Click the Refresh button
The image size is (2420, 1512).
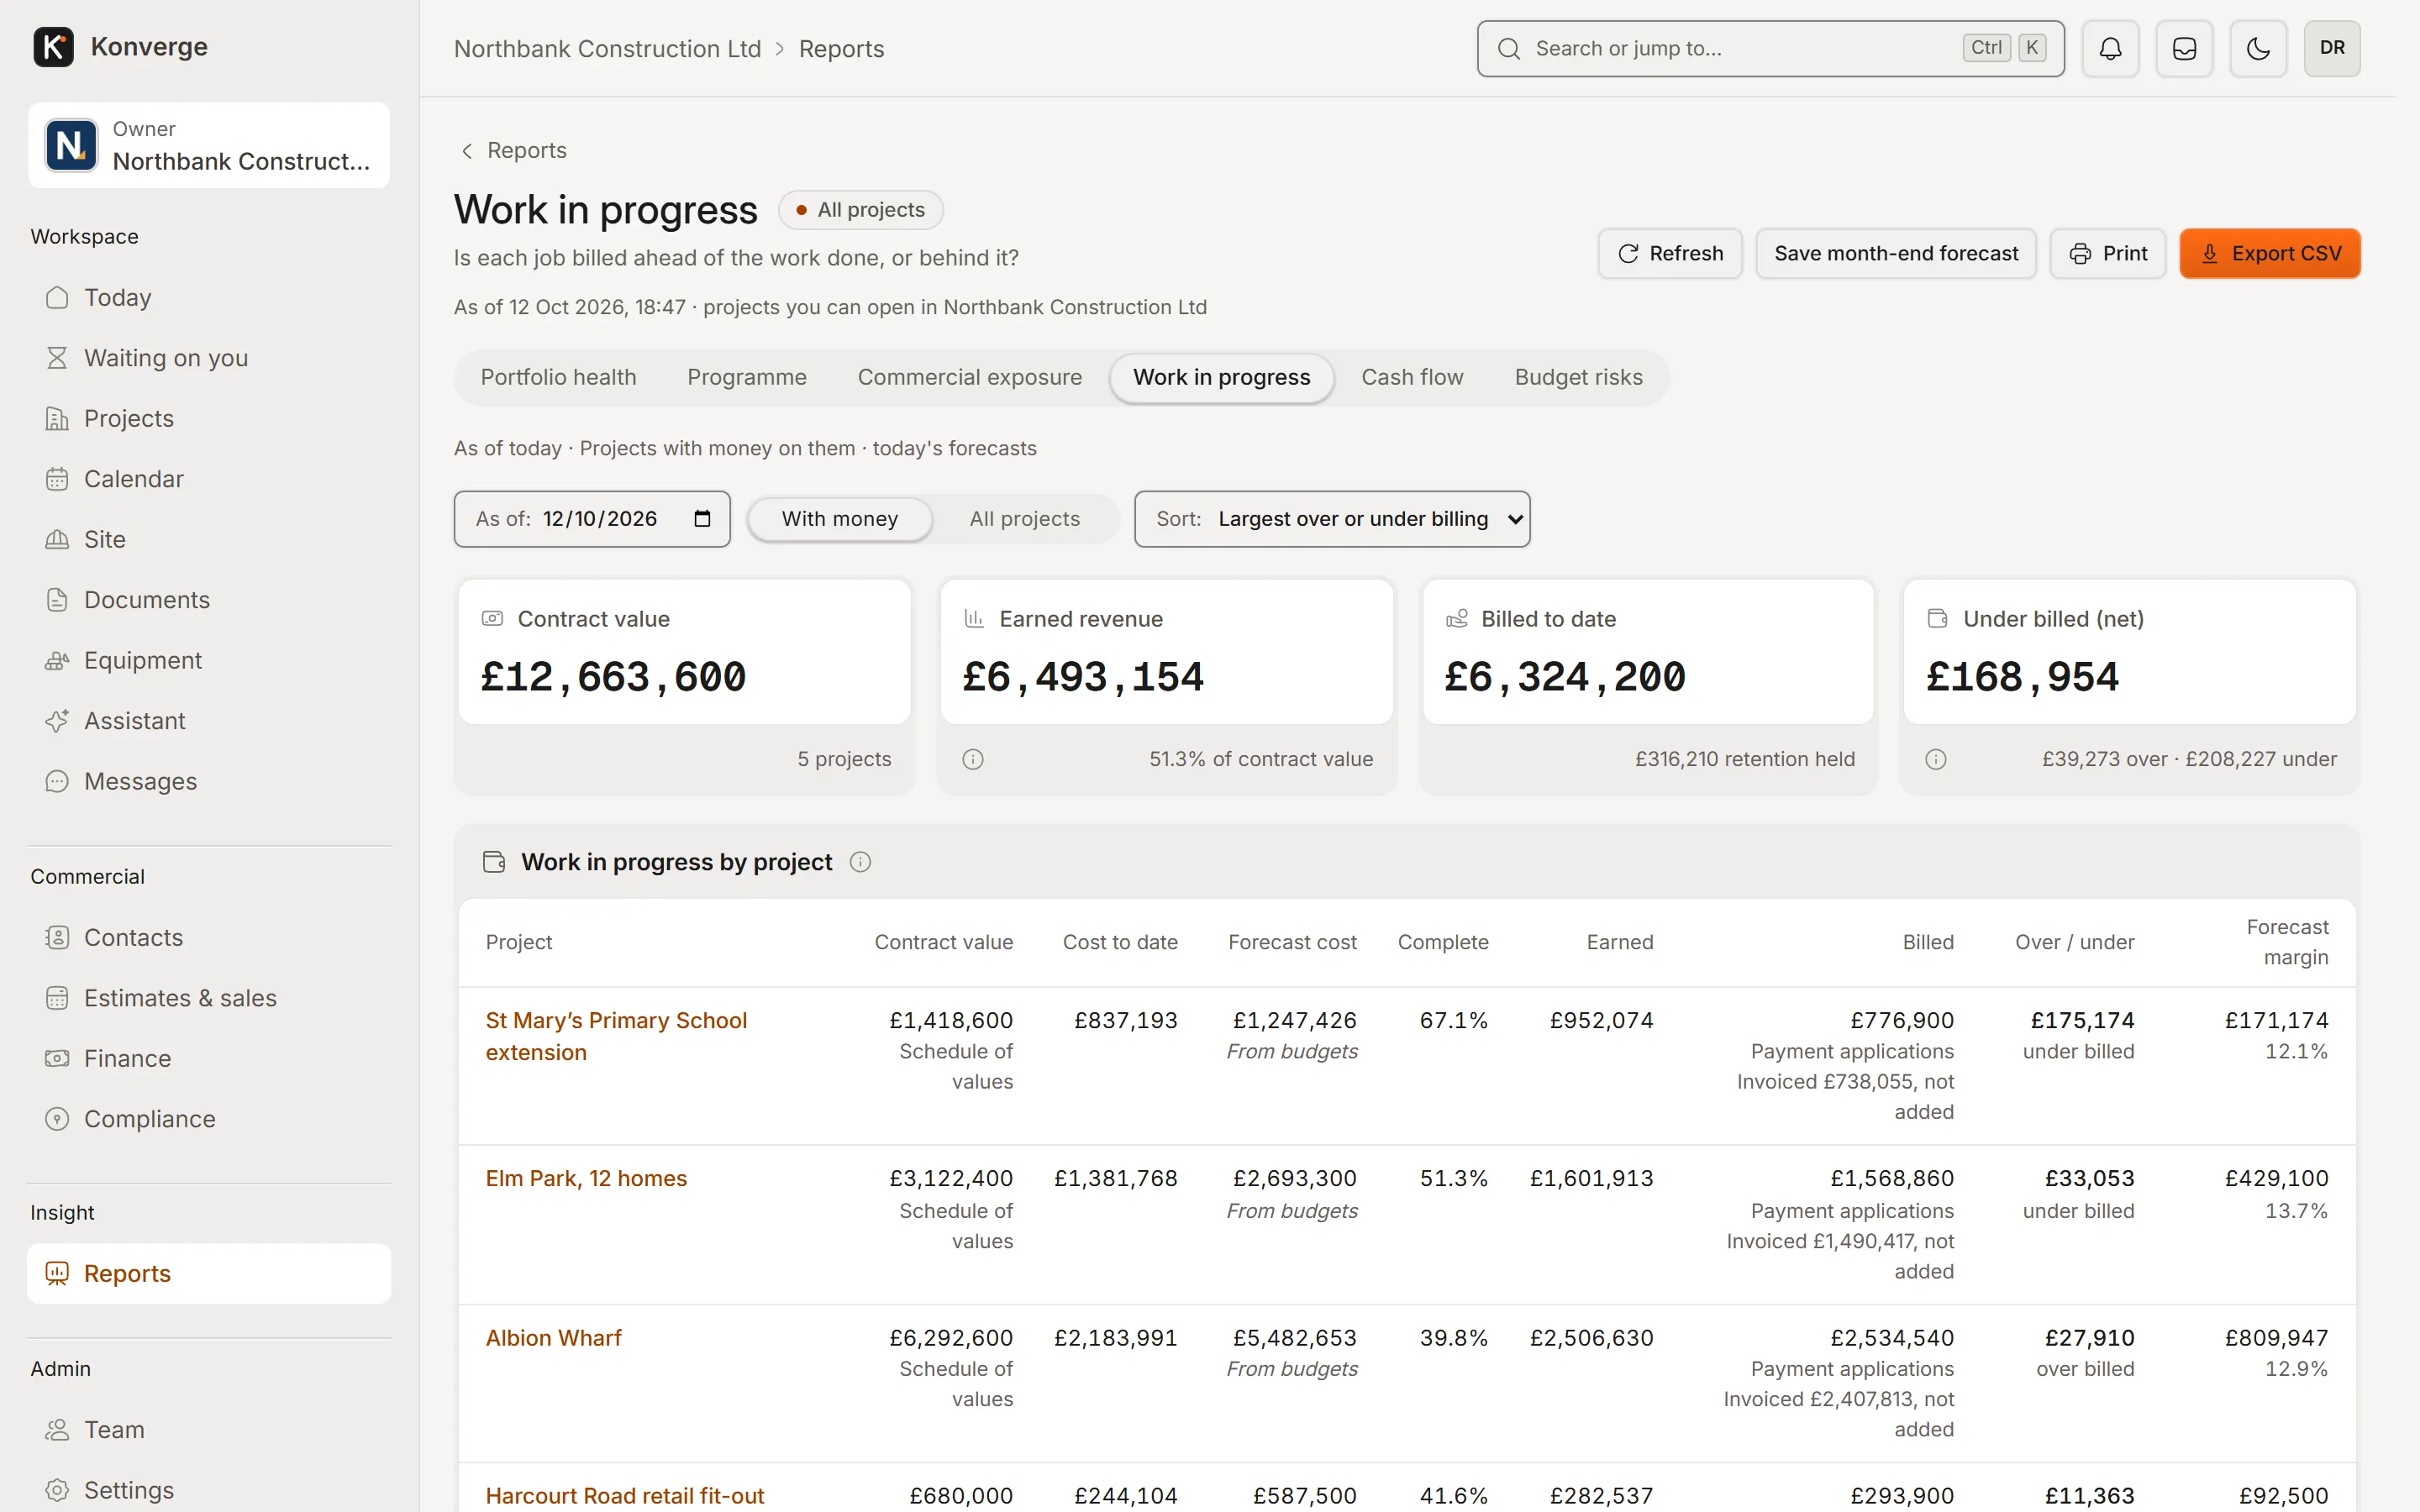pyautogui.click(x=1670, y=254)
